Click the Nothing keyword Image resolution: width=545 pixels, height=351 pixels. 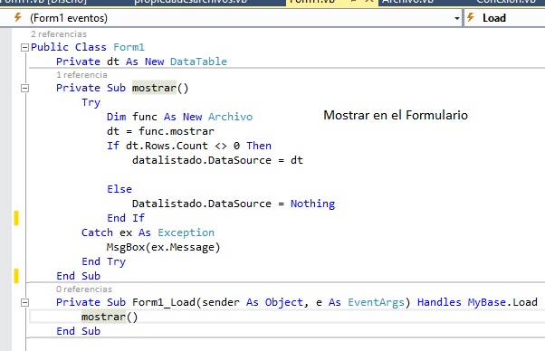click(x=312, y=204)
